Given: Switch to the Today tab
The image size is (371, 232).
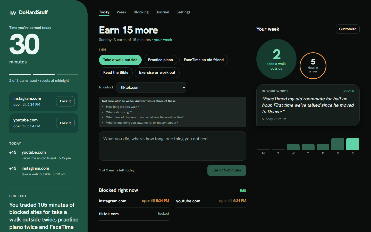Looking at the screenshot, I should tap(104, 12).
